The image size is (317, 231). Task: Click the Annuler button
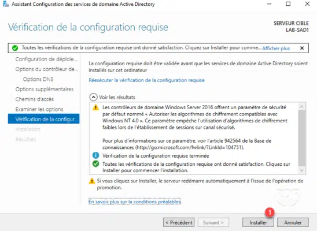tap(293, 222)
